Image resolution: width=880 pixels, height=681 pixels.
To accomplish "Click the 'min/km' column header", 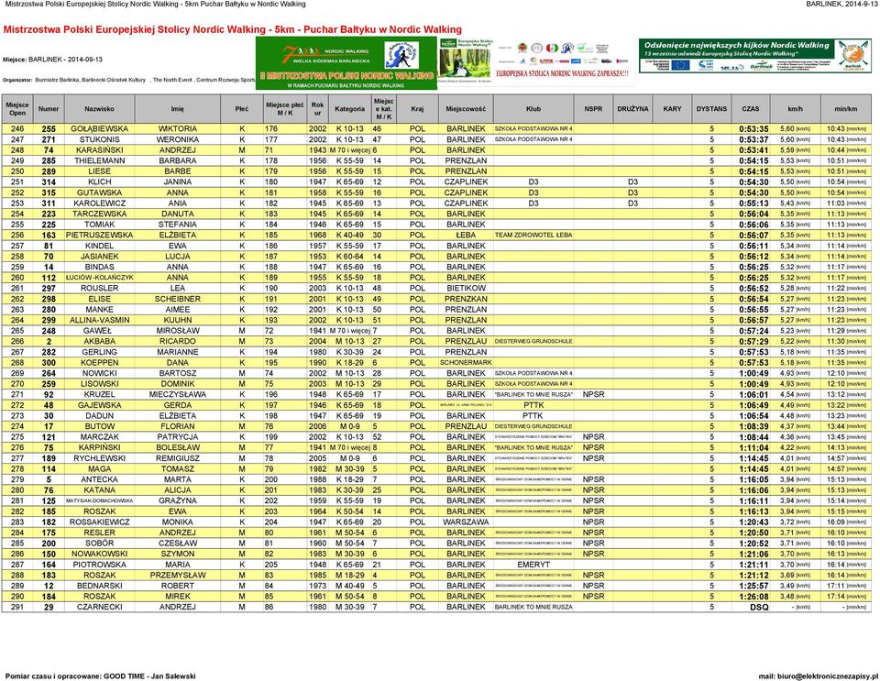I will tap(846, 109).
